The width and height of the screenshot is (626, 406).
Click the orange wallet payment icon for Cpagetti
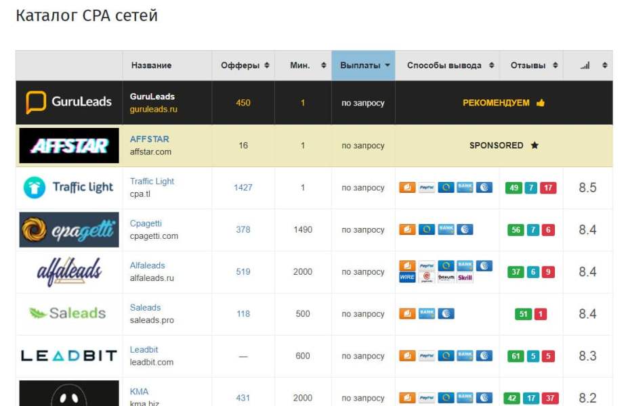point(407,229)
